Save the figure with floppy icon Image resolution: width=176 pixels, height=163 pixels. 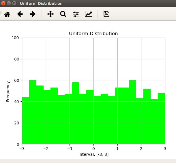point(106,14)
